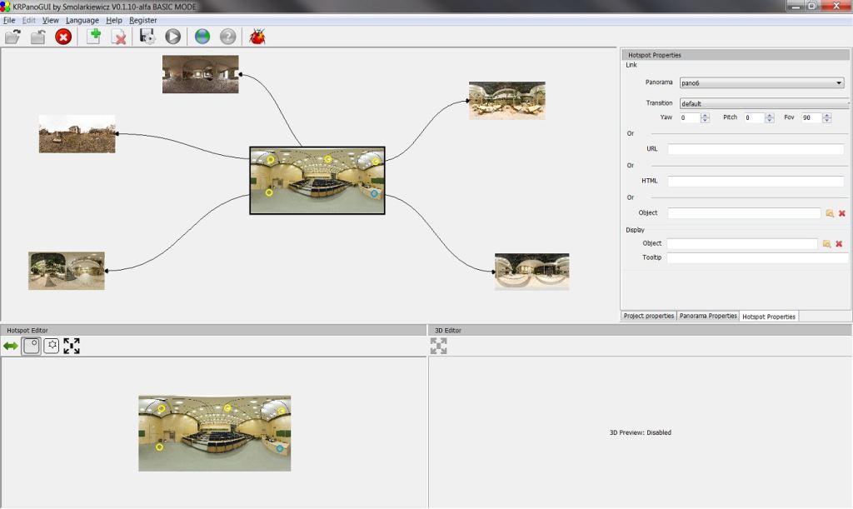Select the polygon hotspot tool
Screen dimensions: 853x509
tap(51, 346)
